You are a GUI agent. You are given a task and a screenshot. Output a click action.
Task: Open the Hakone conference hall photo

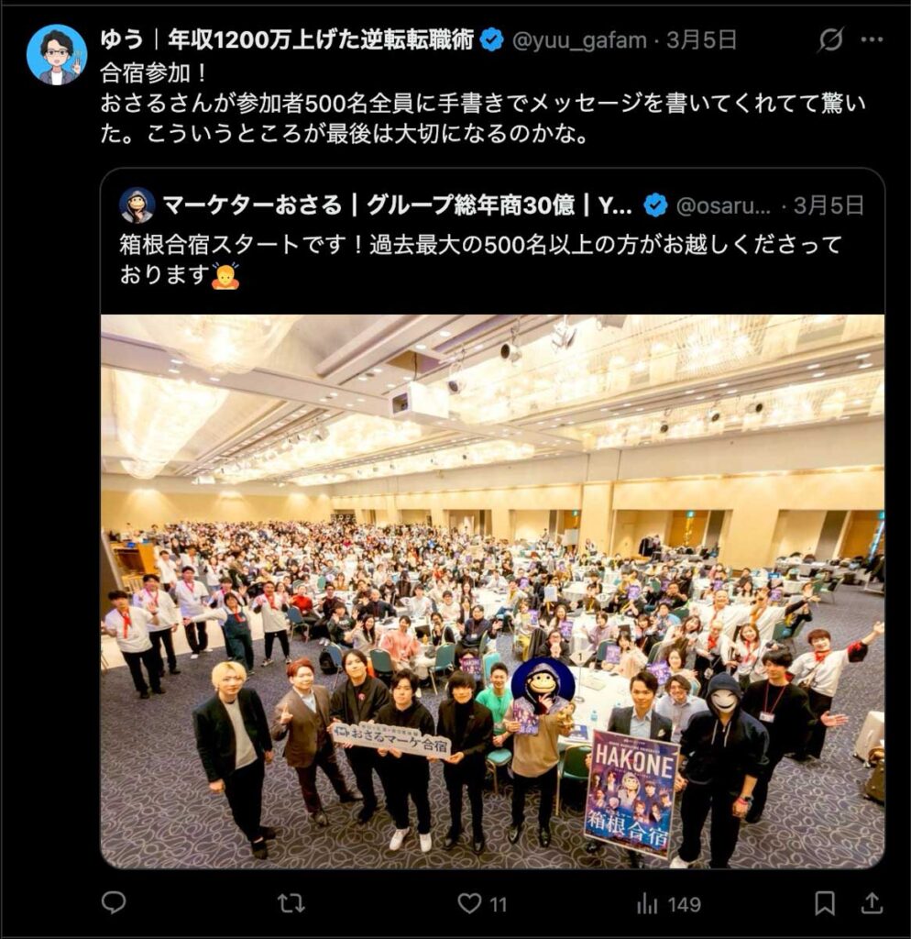(492, 591)
